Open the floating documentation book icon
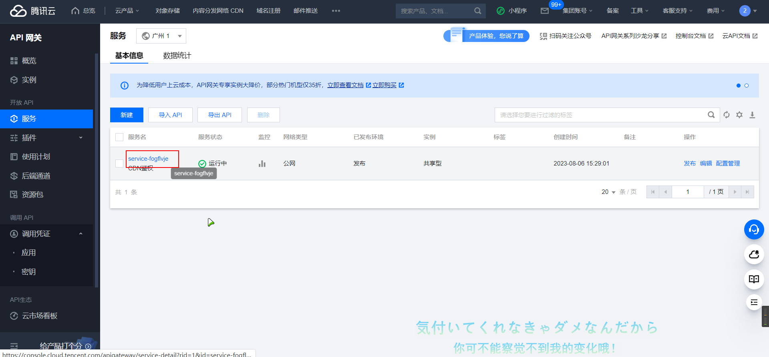This screenshot has height=357, width=769. 754,279
